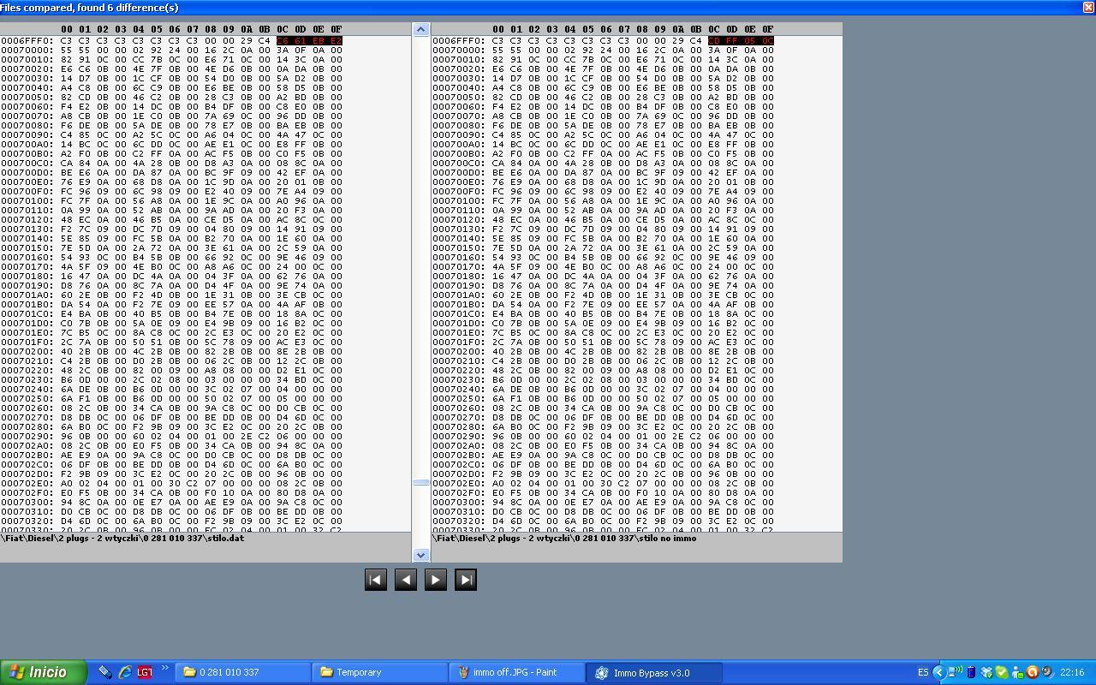Go to the next difference
1096x685 pixels.
click(x=435, y=580)
